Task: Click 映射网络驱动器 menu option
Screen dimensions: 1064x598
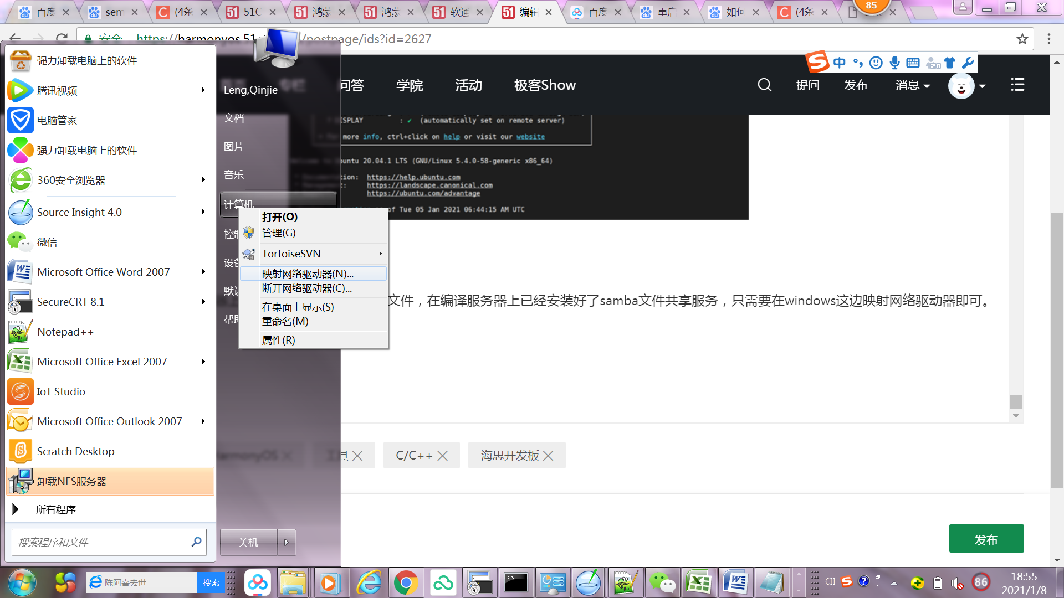Action: pos(307,273)
